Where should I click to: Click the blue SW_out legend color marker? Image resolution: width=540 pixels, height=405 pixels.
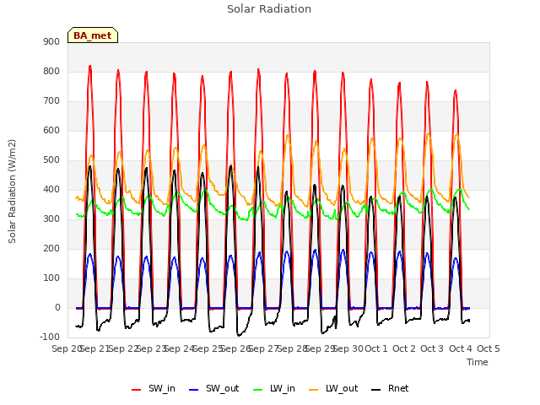[x=194, y=390]
